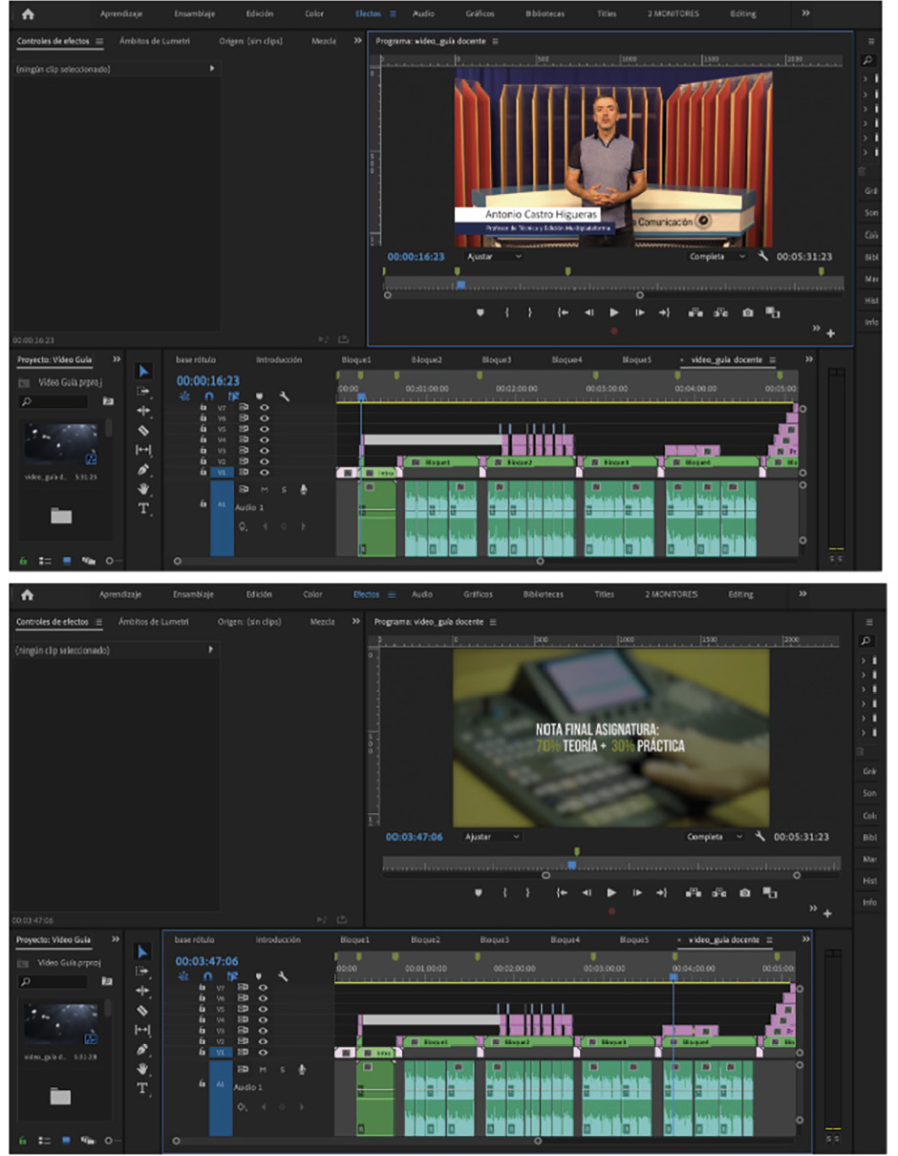Expand sequence tabs overflow chevron in 00:03:47:06 timeline
898x1156 pixels.
(x=807, y=939)
